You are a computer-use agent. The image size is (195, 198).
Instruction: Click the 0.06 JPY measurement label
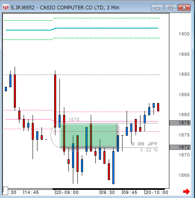[x=144, y=144]
